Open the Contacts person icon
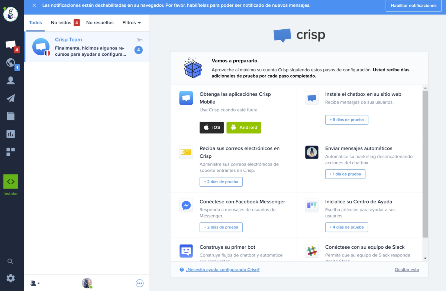The height and width of the screenshot is (291, 446). click(x=11, y=81)
